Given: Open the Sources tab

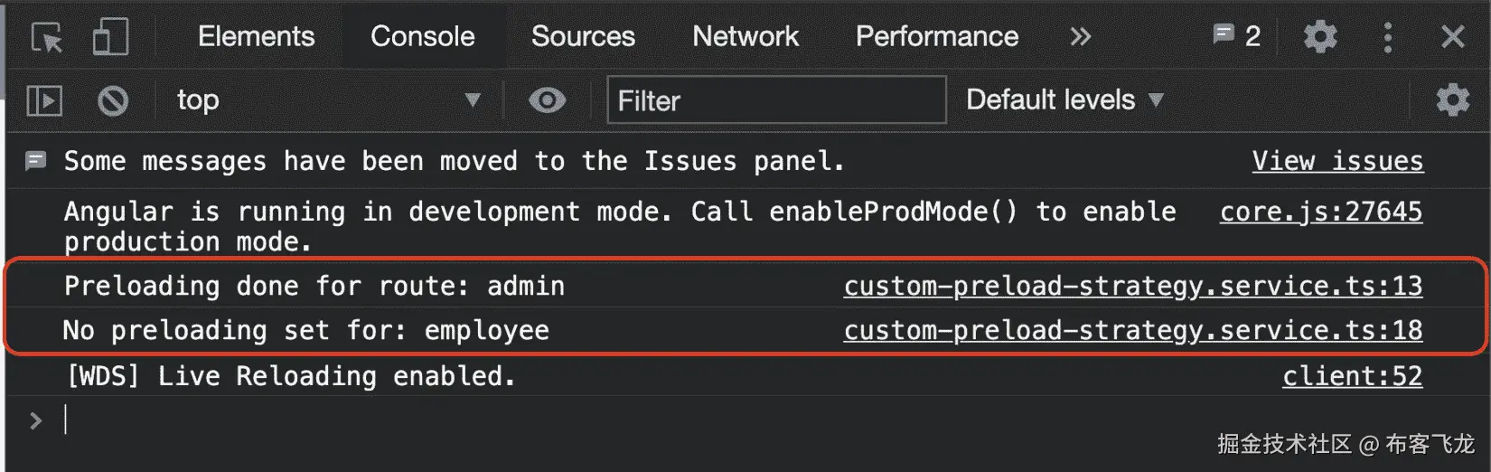Looking at the screenshot, I should [x=583, y=37].
